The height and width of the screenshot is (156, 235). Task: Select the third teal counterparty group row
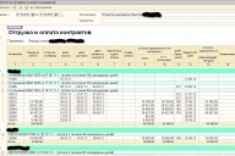tap(121, 148)
